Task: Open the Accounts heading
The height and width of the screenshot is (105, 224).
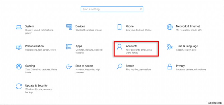Action: pyautogui.click(x=132, y=46)
